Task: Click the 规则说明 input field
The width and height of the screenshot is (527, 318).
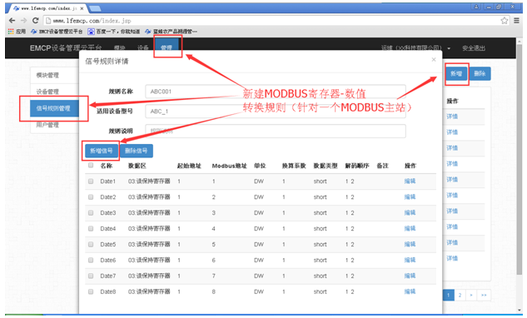Action: (x=276, y=131)
